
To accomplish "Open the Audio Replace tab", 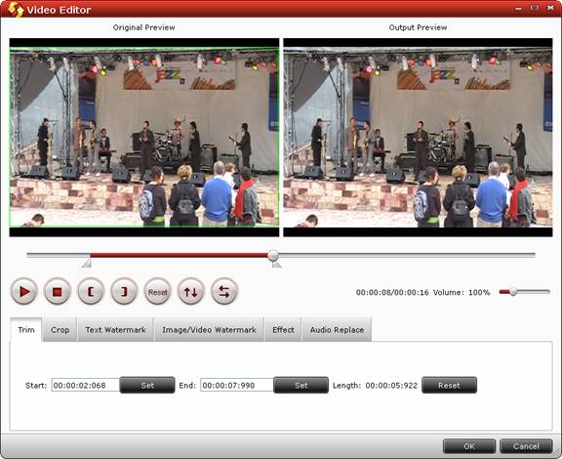I will pos(337,329).
